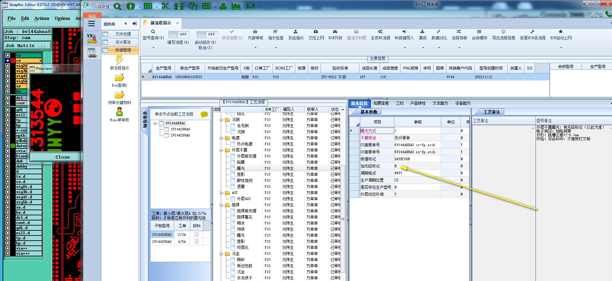Image resolution: width=612 pixels, height=281 pixels.
Task: Click 导出流程信息 smiley icon
Action: 503,32
